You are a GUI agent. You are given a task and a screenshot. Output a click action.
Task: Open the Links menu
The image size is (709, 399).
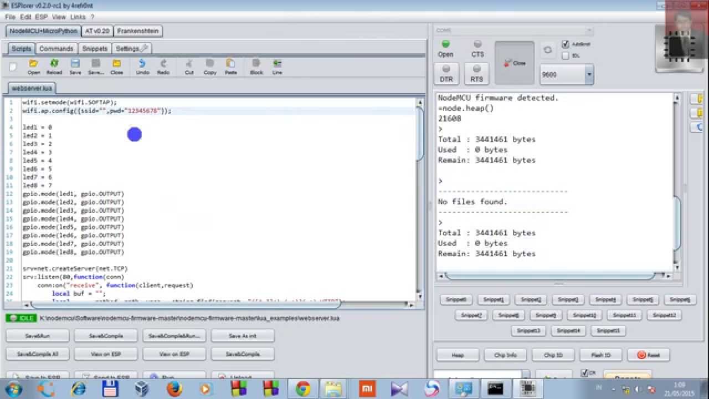(x=78, y=17)
